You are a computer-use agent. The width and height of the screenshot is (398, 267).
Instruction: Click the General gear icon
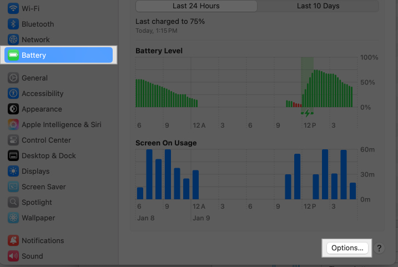[13, 78]
